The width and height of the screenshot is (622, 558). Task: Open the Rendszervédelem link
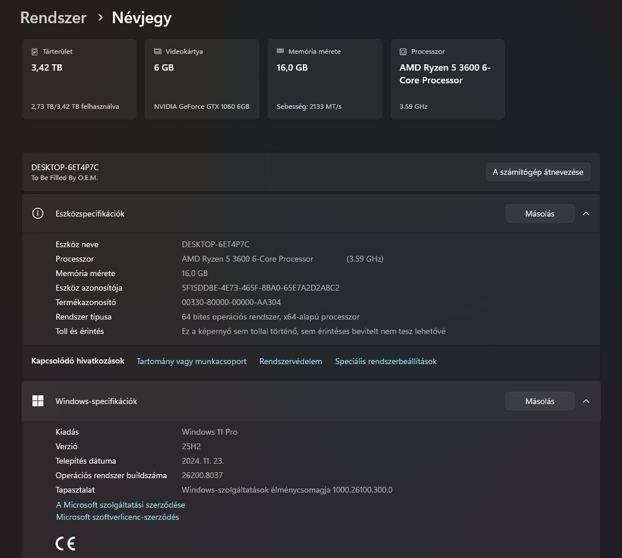click(291, 361)
